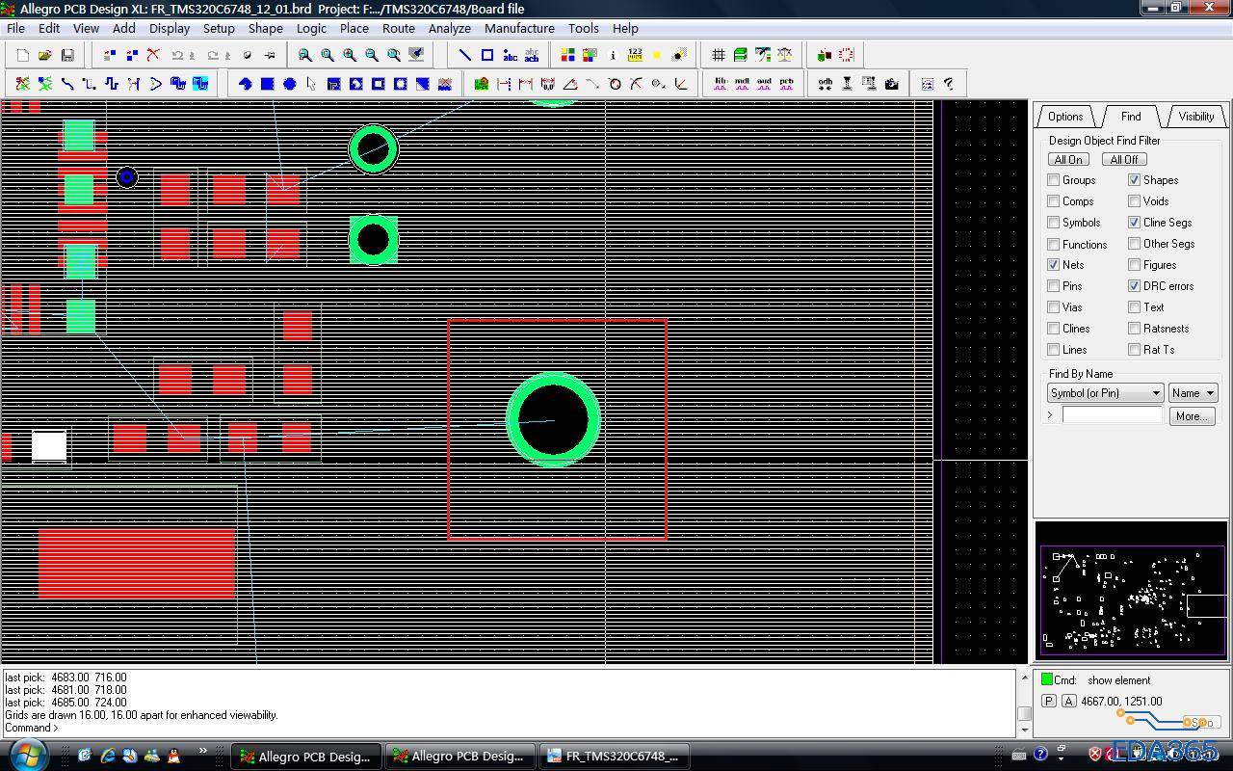Click the More... button

pos(1191,416)
